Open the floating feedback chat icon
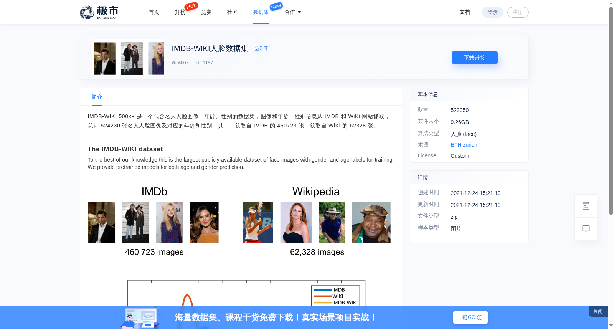Image resolution: width=614 pixels, height=329 pixels. (586, 229)
